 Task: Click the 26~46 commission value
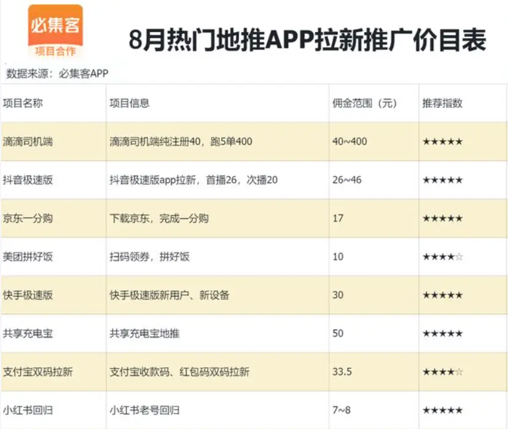(346, 180)
